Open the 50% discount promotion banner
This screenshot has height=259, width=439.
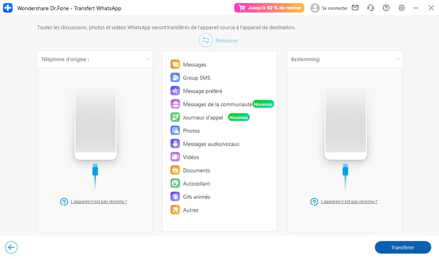(x=269, y=8)
